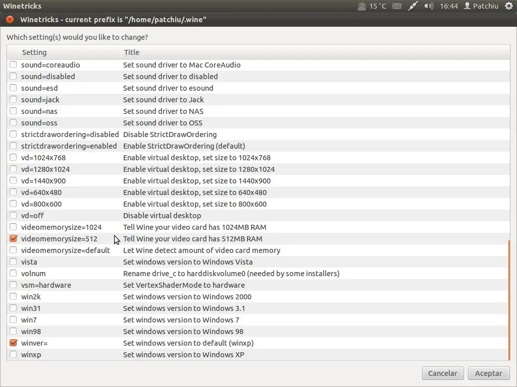Confirm with the Aceptar button
Image resolution: width=517 pixels, height=387 pixels.
pyautogui.click(x=489, y=373)
